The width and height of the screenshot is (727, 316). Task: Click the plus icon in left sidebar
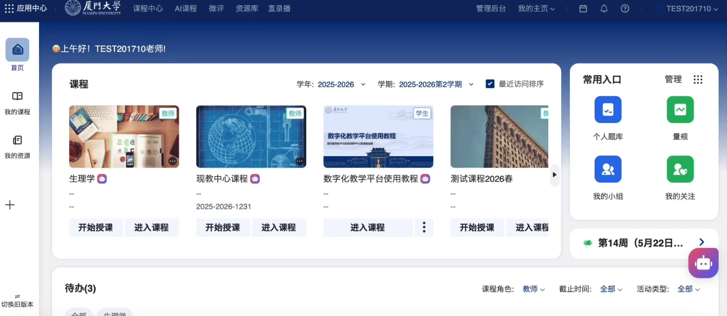(x=10, y=205)
